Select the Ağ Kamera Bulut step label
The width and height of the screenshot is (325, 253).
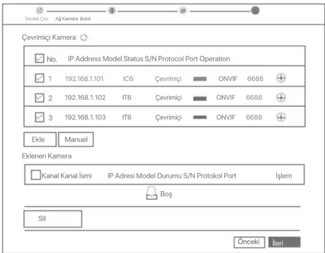tap(73, 19)
